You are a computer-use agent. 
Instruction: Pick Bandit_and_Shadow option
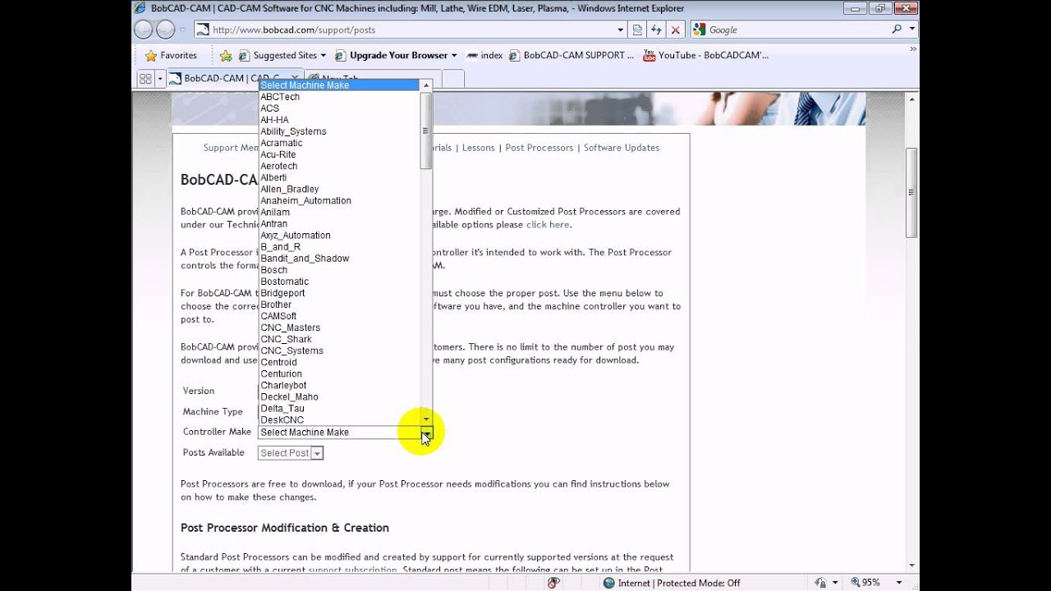point(338,258)
